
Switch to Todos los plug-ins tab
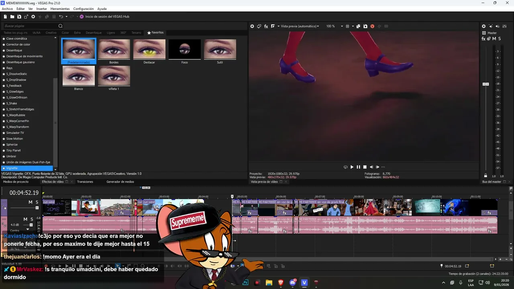pyautogui.click(x=15, y=33)
